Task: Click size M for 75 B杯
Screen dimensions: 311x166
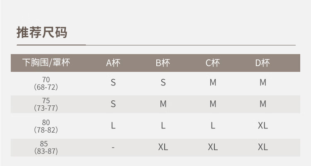Action: 163,104
